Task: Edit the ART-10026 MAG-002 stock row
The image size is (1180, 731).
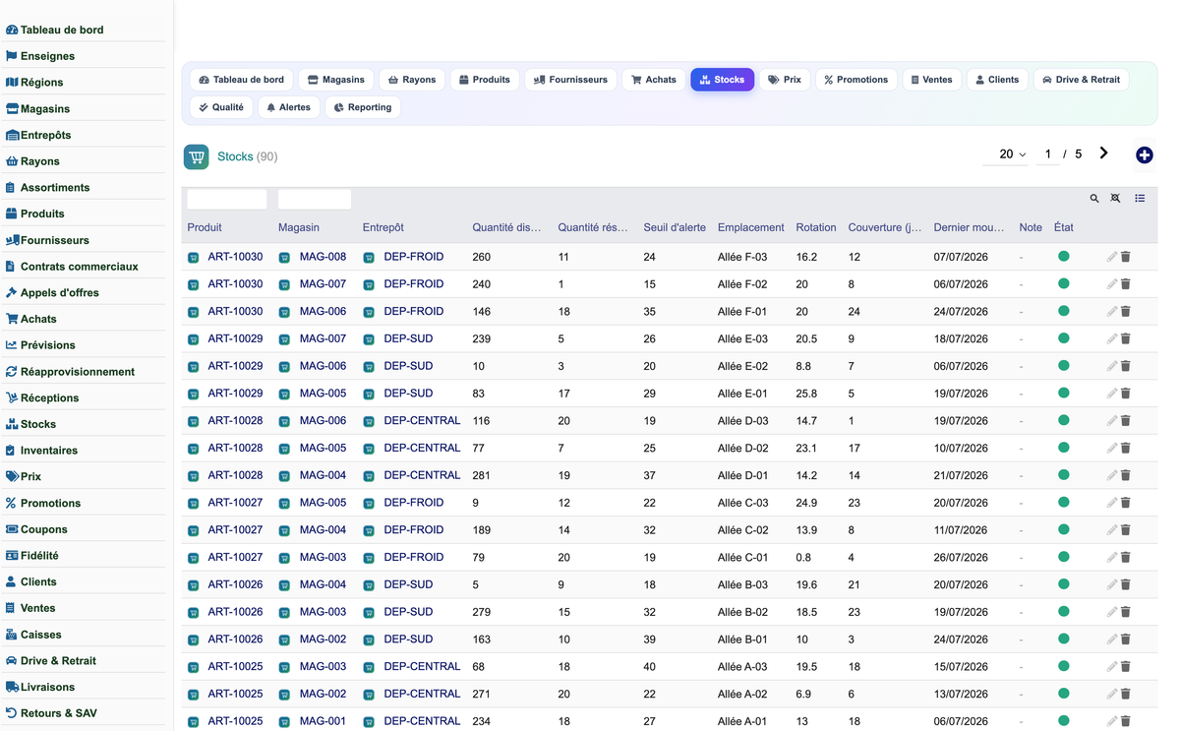Action: 1111,640
